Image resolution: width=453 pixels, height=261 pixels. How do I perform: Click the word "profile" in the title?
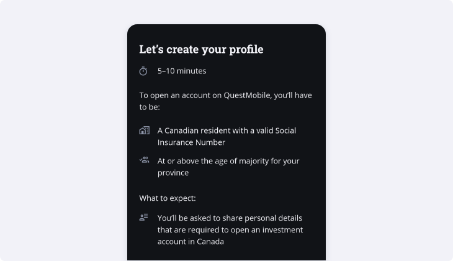click(246, 50)
